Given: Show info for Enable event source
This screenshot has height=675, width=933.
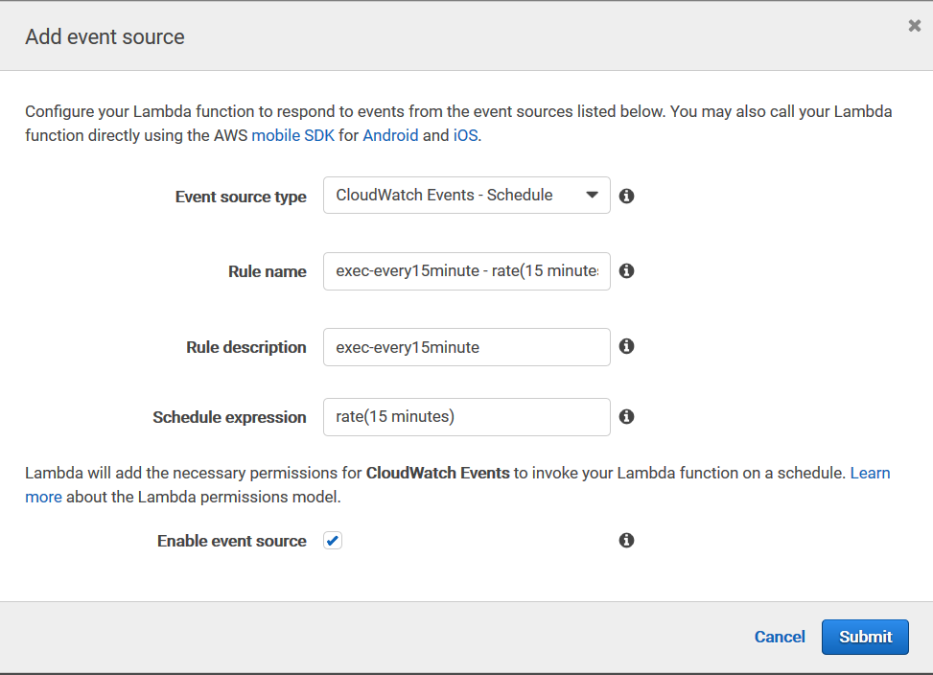Looking at the screenshot, I should 626,540.
